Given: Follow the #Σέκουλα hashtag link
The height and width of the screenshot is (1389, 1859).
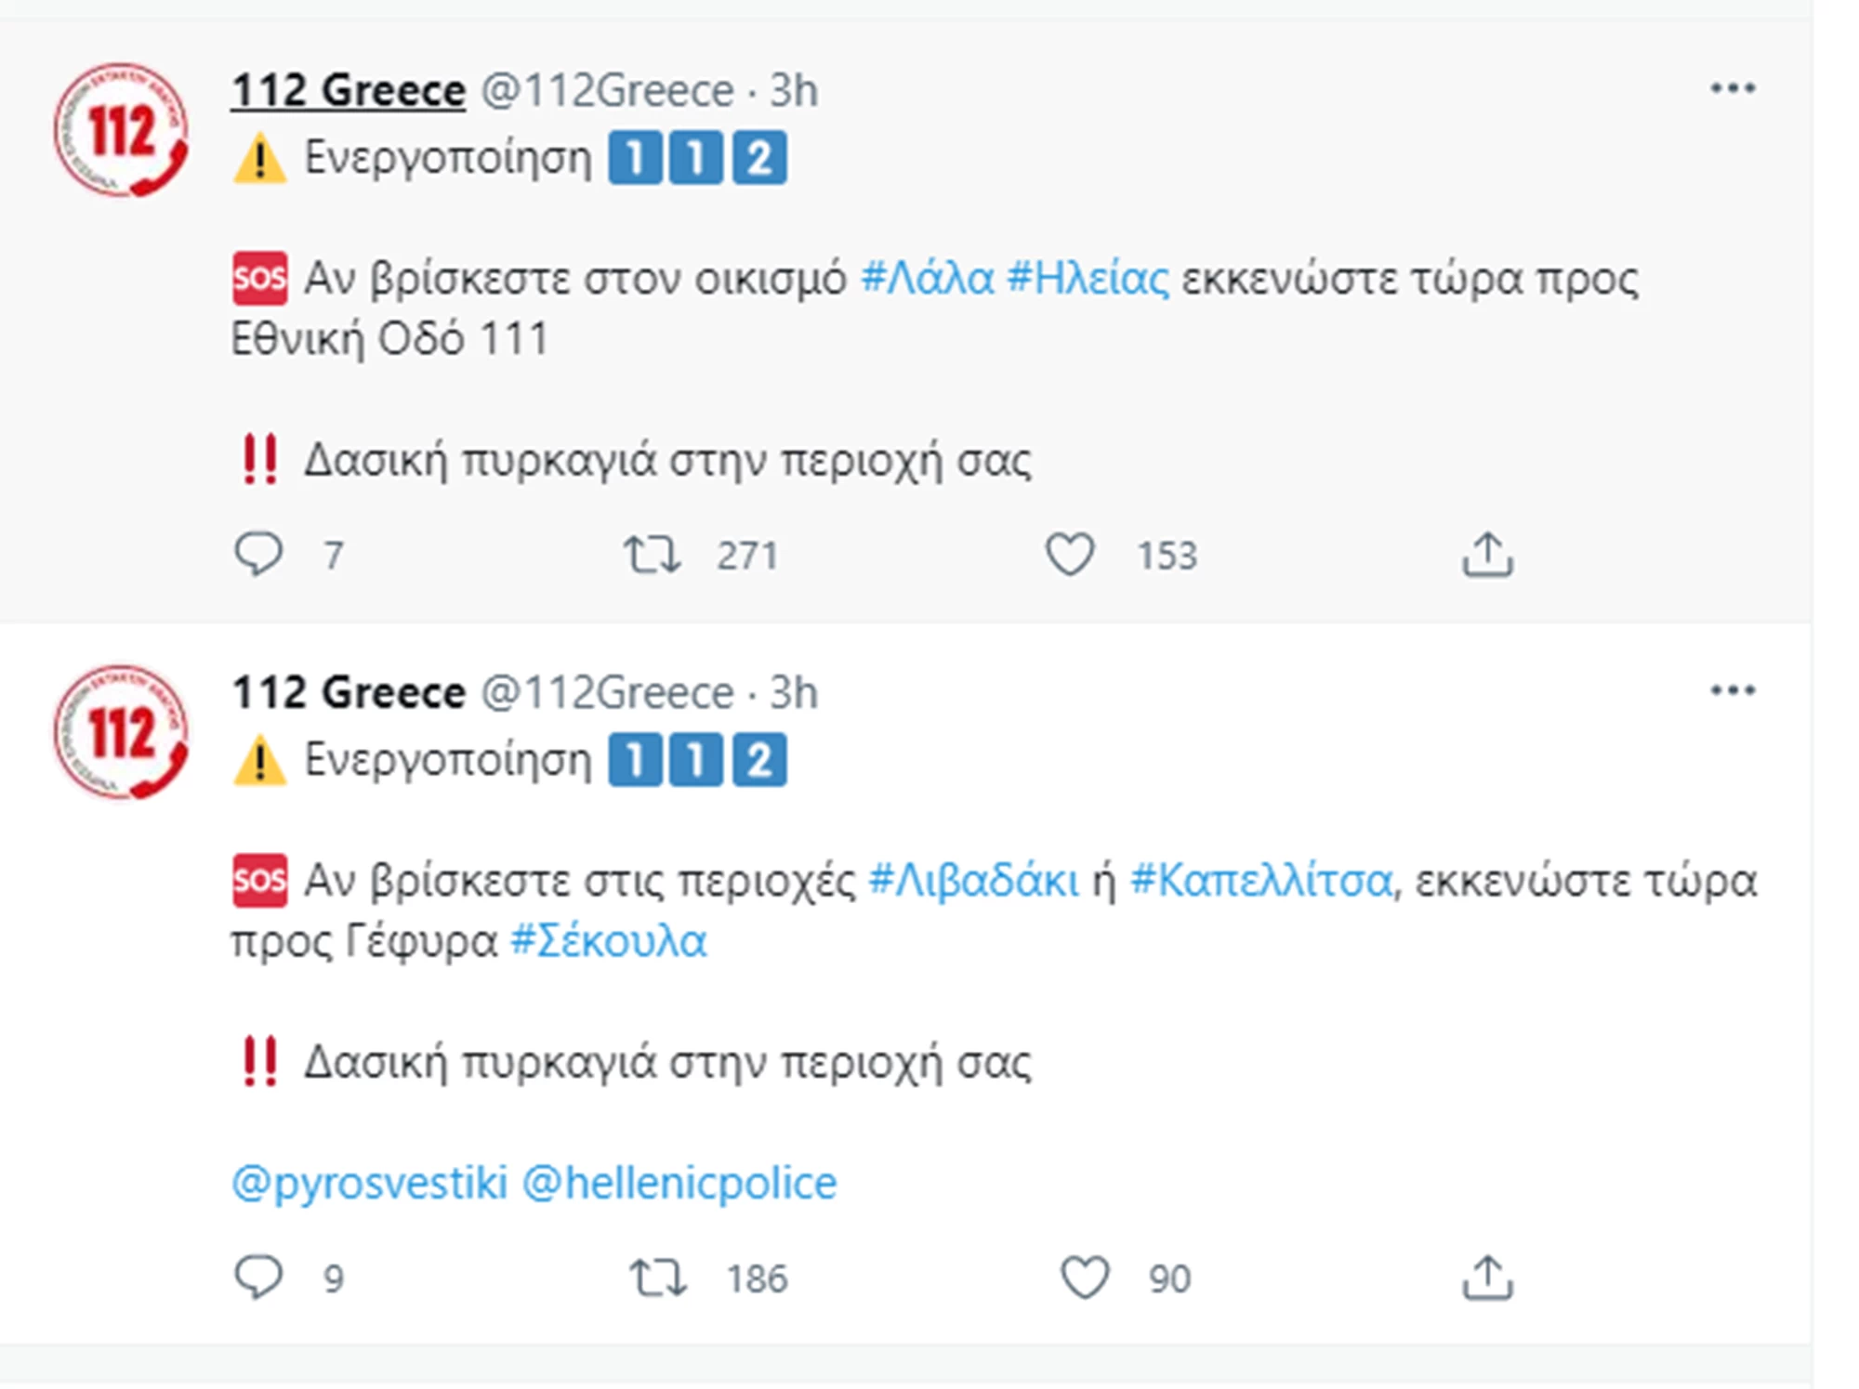Looking at the screenshot, I should 609,941.
